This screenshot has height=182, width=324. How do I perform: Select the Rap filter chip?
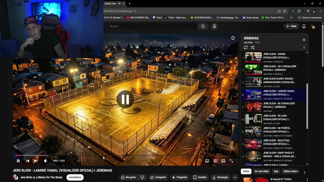276,171
